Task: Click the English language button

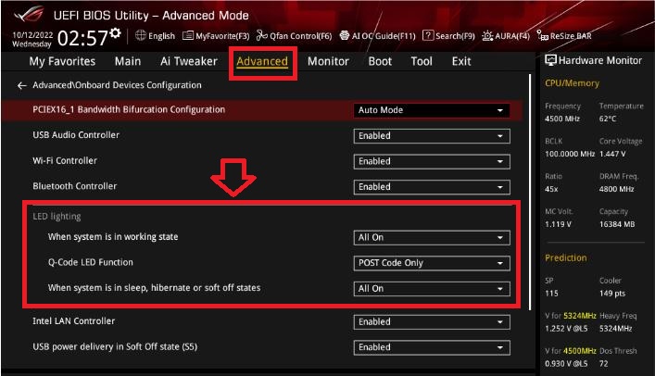Action: [161, 36]
